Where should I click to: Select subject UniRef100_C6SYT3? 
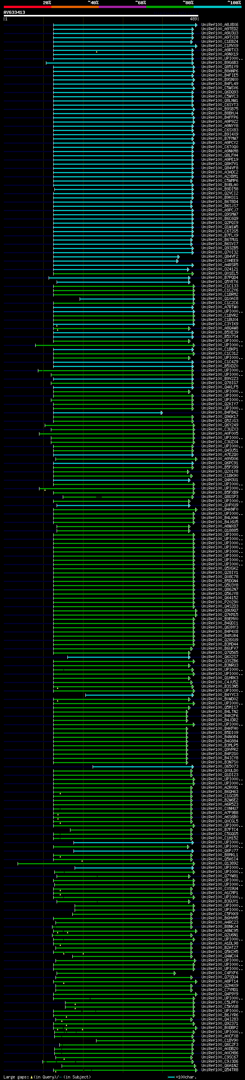tap(219, 105)
